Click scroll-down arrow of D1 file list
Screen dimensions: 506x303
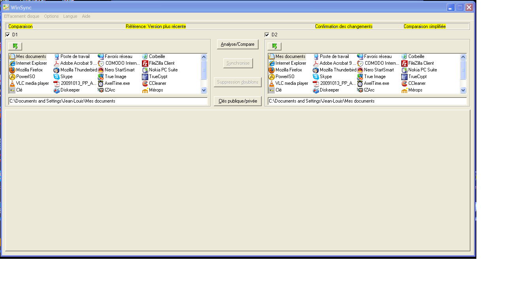click(x=204, y=90)
